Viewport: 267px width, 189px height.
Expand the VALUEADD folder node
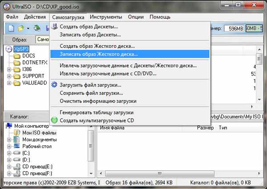pyautogui.click(x=10, y=83)
